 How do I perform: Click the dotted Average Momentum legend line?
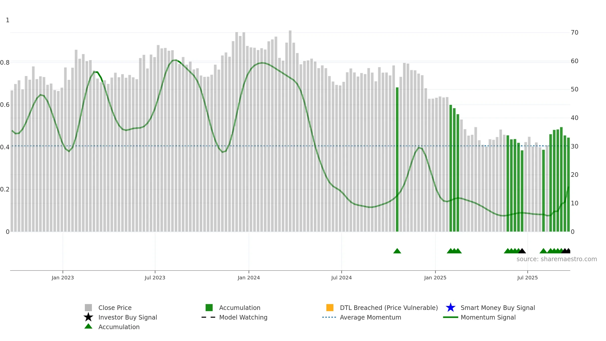[329, 317]
